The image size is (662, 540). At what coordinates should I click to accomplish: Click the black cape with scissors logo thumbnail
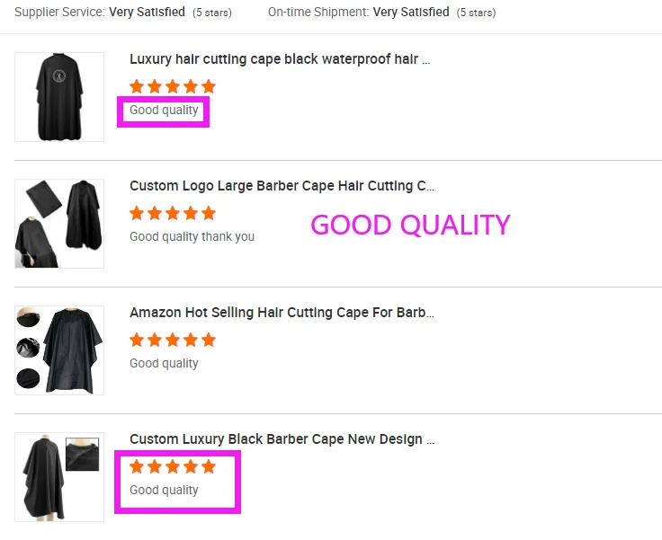click(x=59, y=97)
